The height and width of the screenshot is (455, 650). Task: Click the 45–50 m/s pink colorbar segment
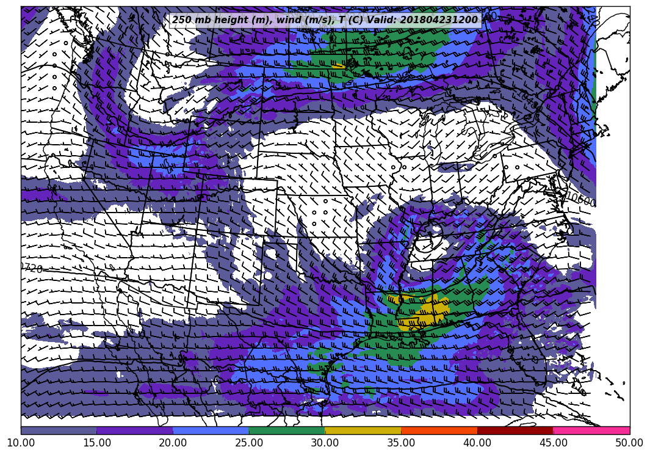tap(591, 431)
